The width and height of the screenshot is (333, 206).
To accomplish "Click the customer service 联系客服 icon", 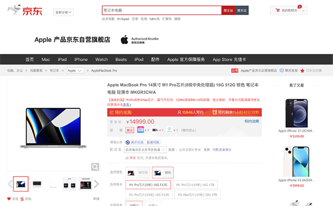I will [x=281, y=71].
